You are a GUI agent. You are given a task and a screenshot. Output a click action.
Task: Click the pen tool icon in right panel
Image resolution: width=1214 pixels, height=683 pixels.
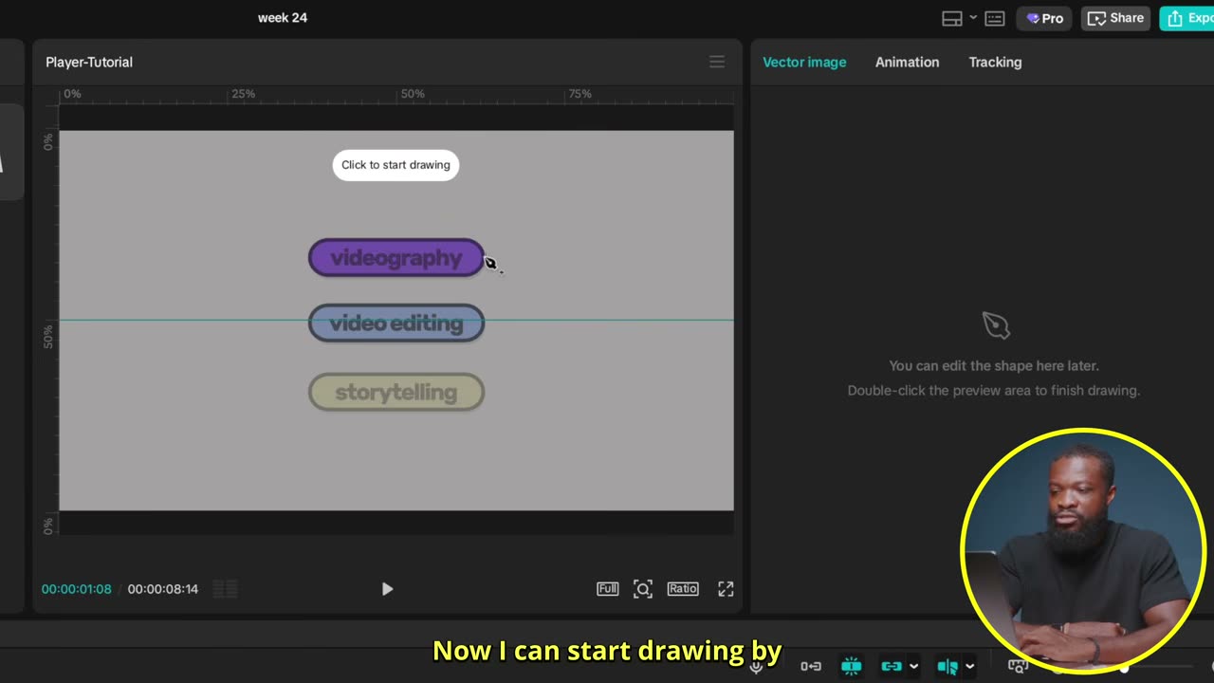coord(995,325)
